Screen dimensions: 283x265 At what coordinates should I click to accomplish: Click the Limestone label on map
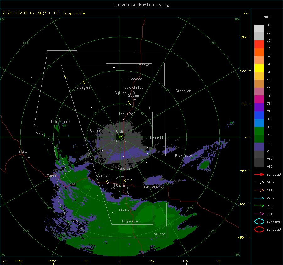click(59, 122)
